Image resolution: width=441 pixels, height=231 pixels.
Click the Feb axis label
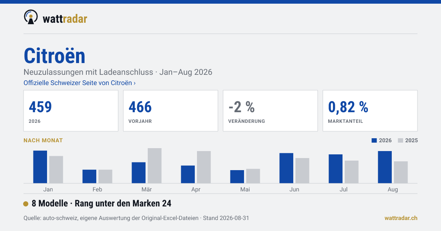[97, 190]
